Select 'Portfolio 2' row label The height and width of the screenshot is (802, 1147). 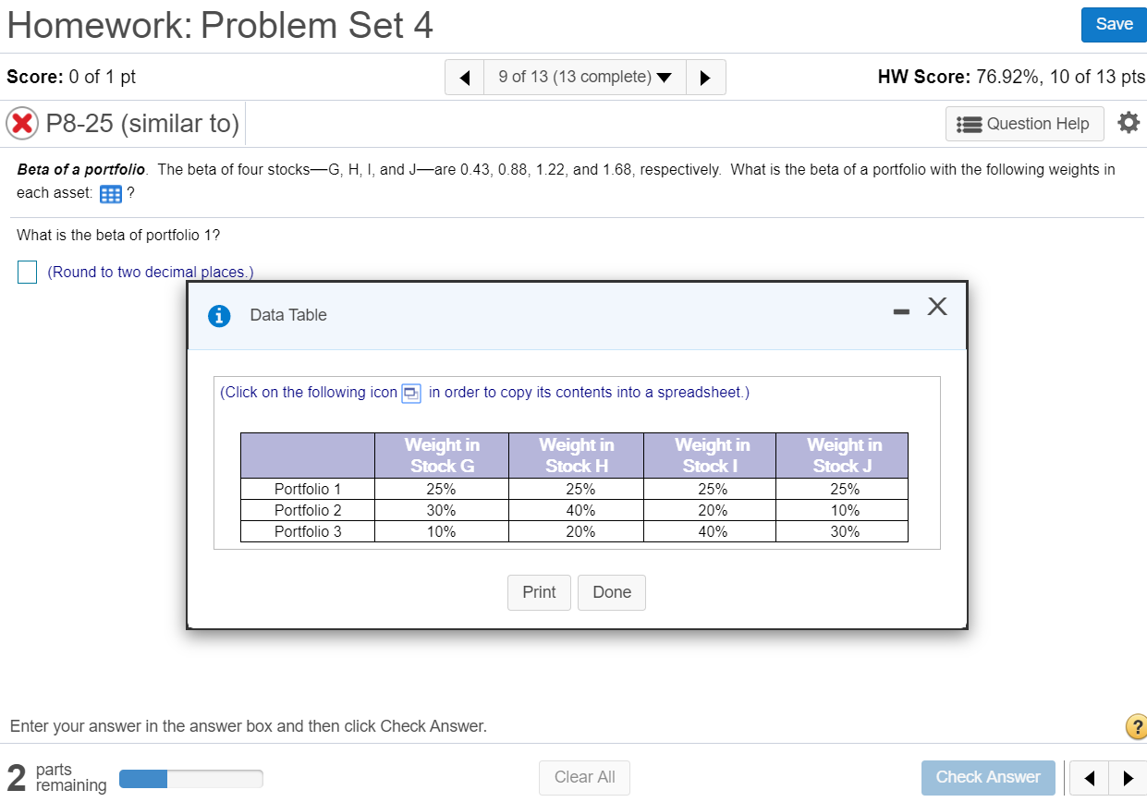(x=308, y=510)
